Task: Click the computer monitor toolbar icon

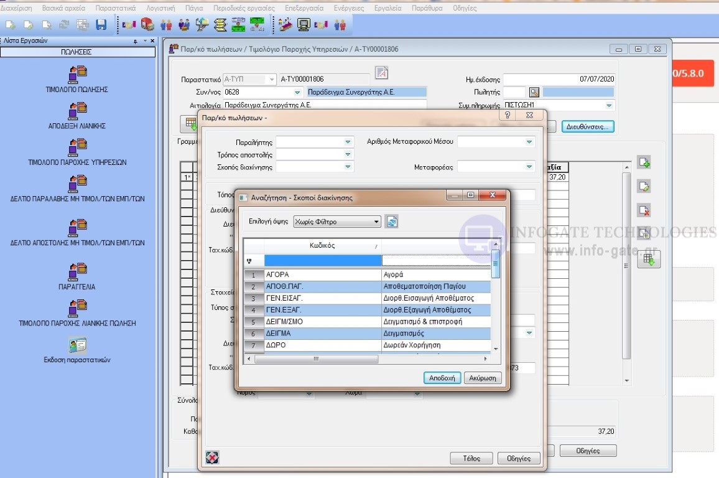Action: (304, 25)
